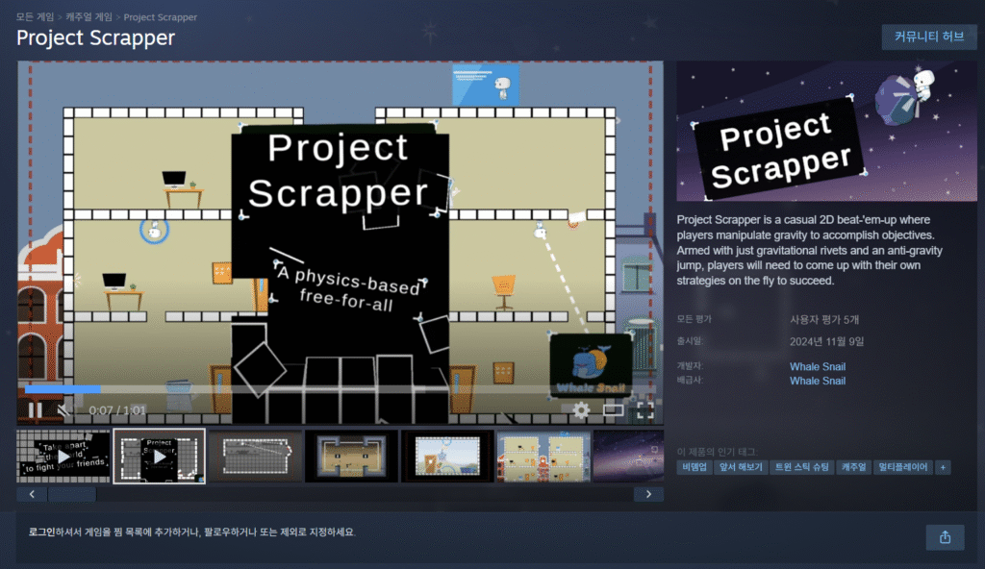Select the last space-themed screenshot thumbnail
Screen dimensions: 985x569
(627, 456)
